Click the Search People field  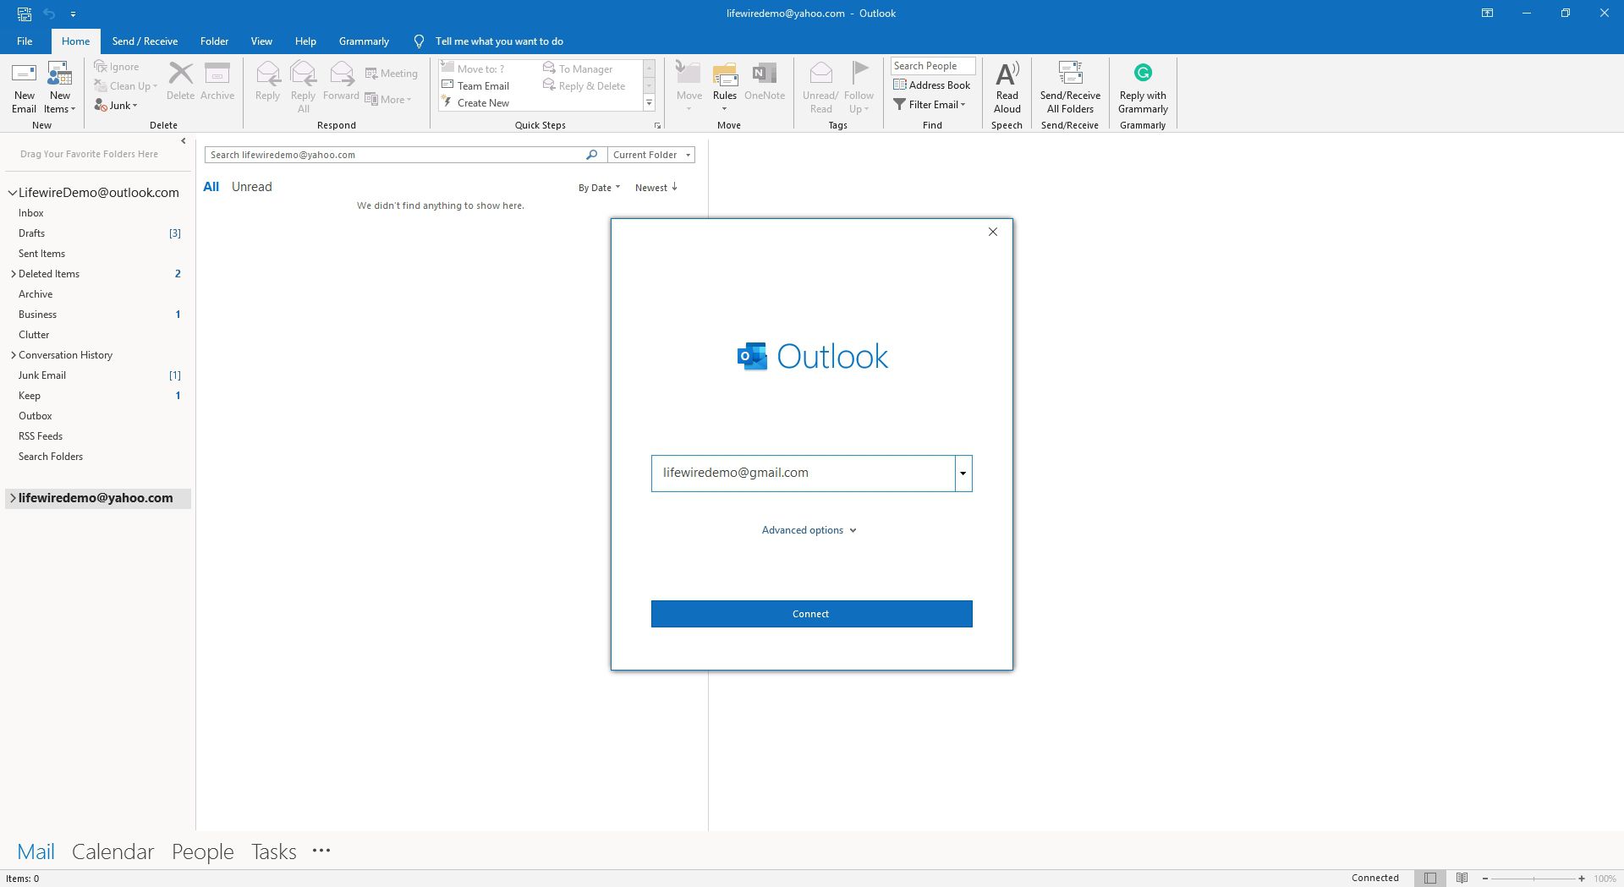pos(932,66)
